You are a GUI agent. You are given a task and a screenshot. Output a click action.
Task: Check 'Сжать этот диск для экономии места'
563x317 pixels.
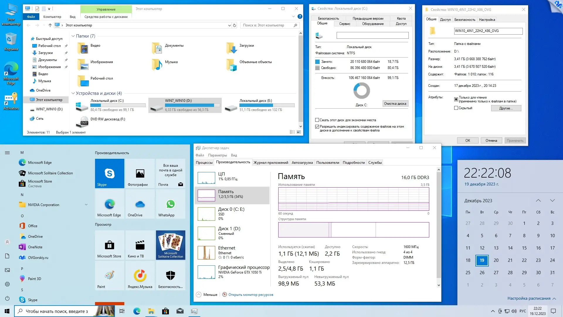(x=317, y=120)
